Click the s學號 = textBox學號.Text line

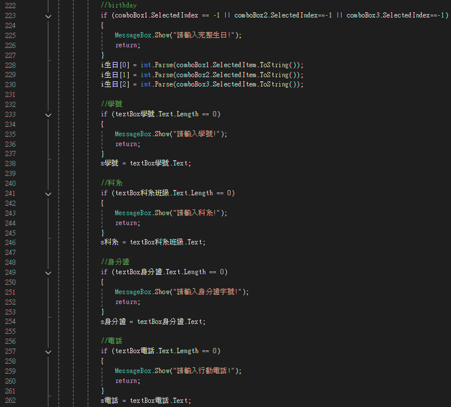(146, 163)
